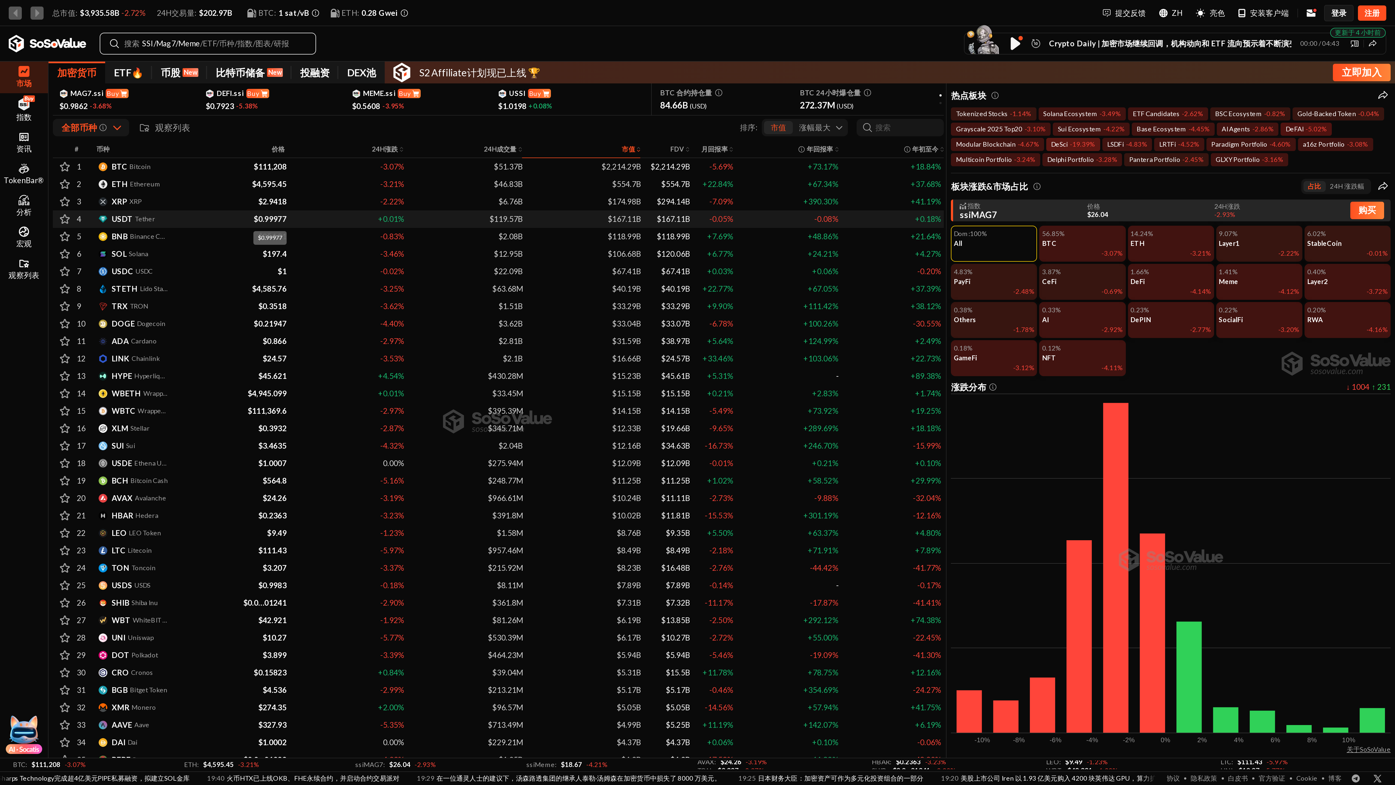Open the 宏观 sidebar icon
This screenshot has width=1395, height=785.
(x=24, y=237)
